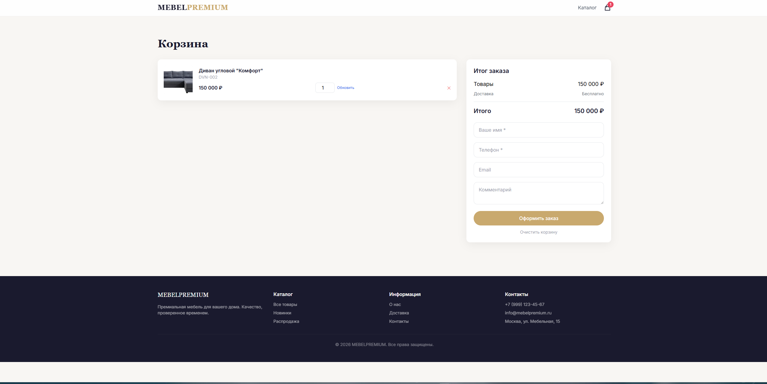Remove the sofa with the red X icon
This screenshot has width=767, height=384.
449,88
